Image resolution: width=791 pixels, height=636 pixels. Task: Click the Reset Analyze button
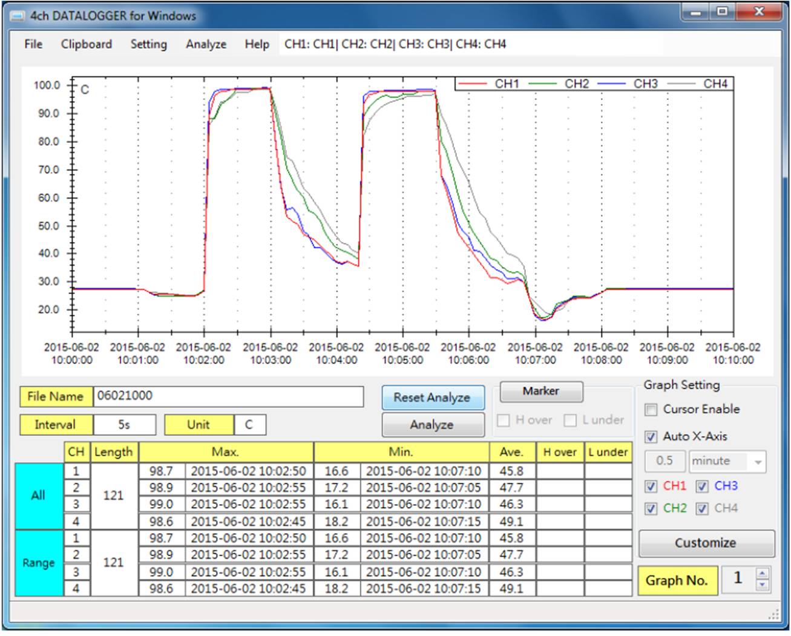point(433,398)
